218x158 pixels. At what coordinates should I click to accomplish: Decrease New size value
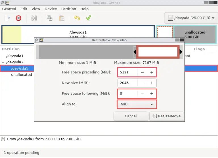coord(142,83)
